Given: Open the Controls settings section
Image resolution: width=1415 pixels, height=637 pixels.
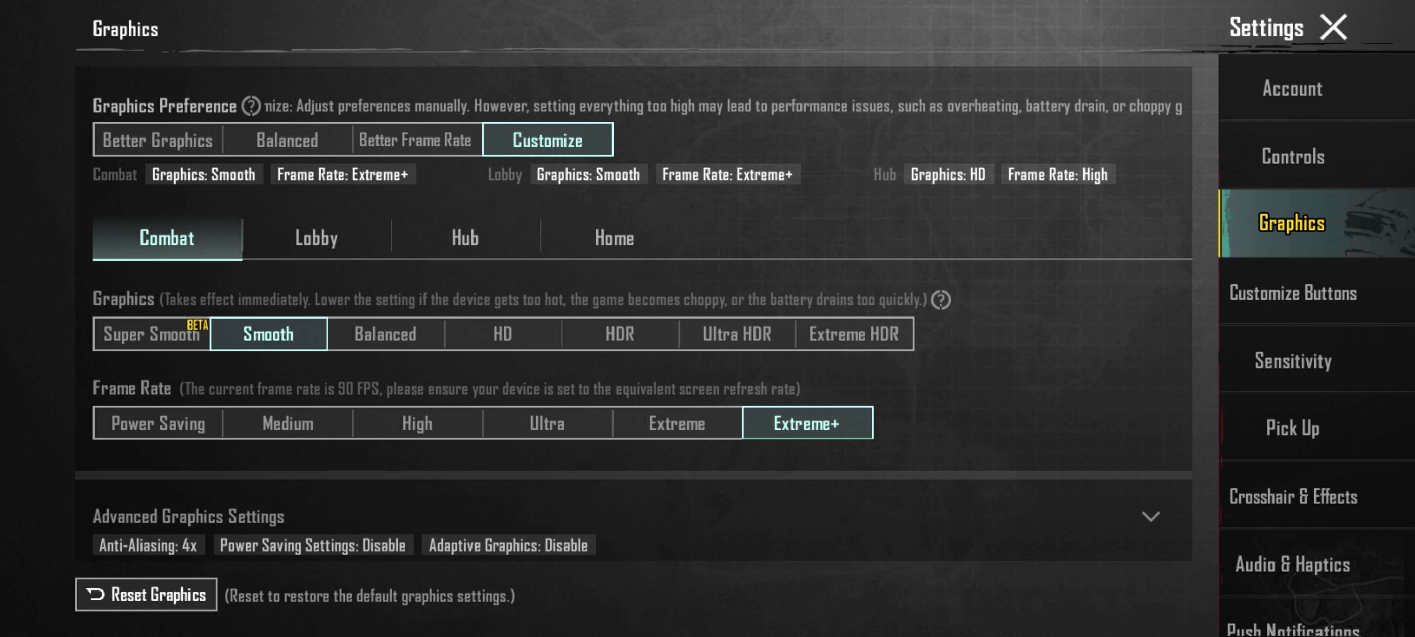Looking at the screenshot, I should (1293, 157).
